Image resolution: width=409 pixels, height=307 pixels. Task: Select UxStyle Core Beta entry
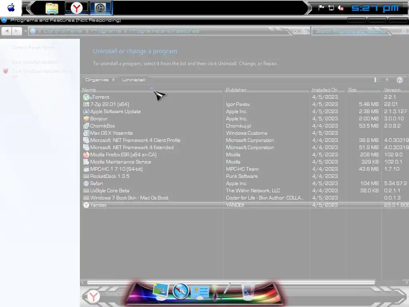pos(109,191)
